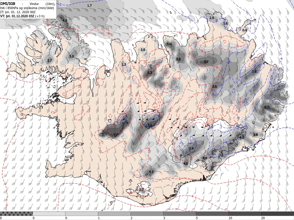The image size is (294, 220).
Task: Click the 6.7 snowfall value
Action: point(267,107)
